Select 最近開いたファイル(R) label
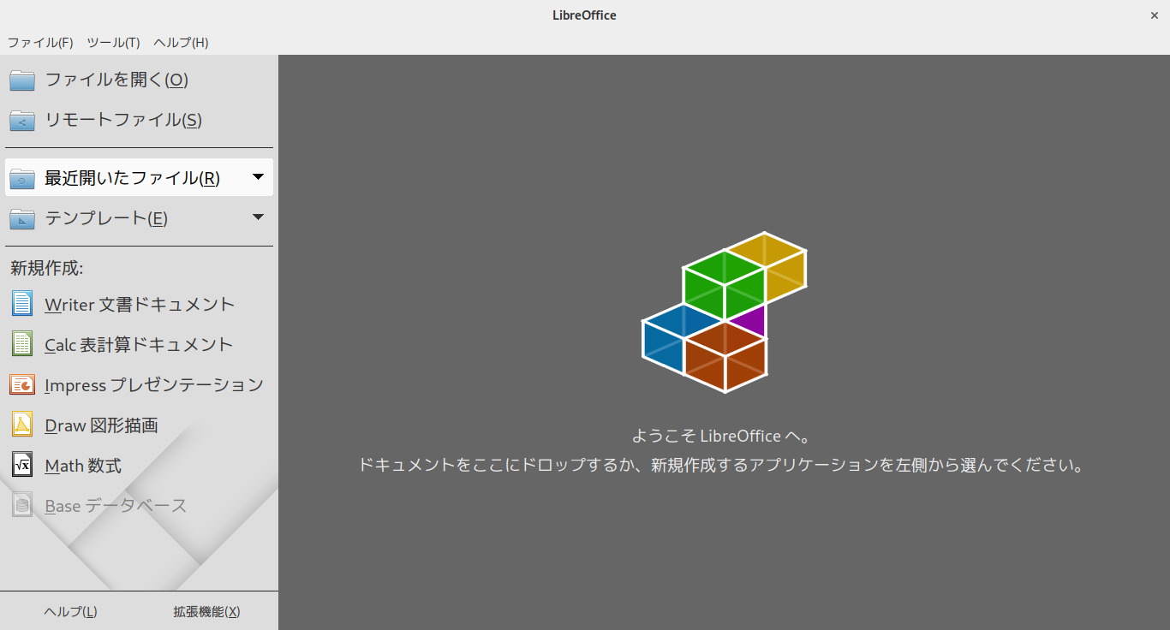The width and height of the screenshot is (1170, 630). coord(132,178)
